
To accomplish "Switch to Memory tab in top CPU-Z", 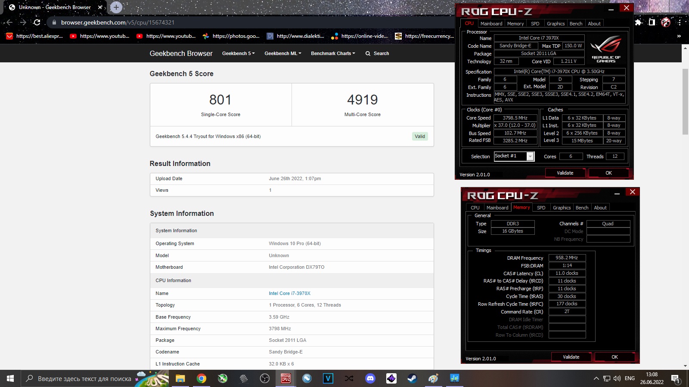I will click(x=515, y=24).
